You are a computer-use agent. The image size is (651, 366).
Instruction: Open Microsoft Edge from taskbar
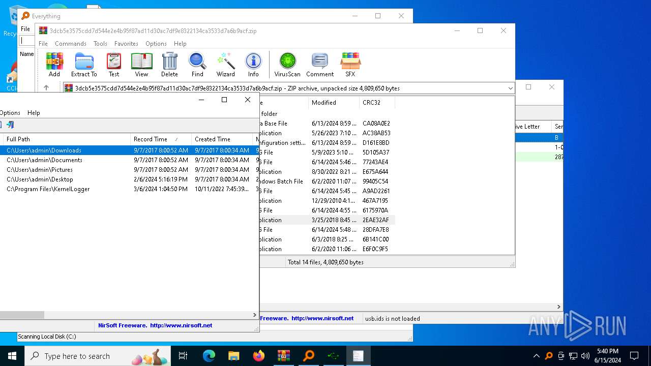(209, 356)
